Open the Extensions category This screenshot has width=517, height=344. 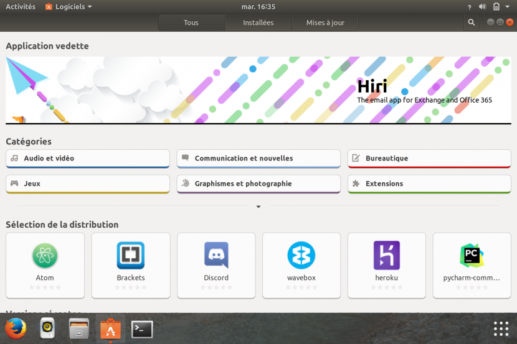pyautogui.click(x=429, y=184)
